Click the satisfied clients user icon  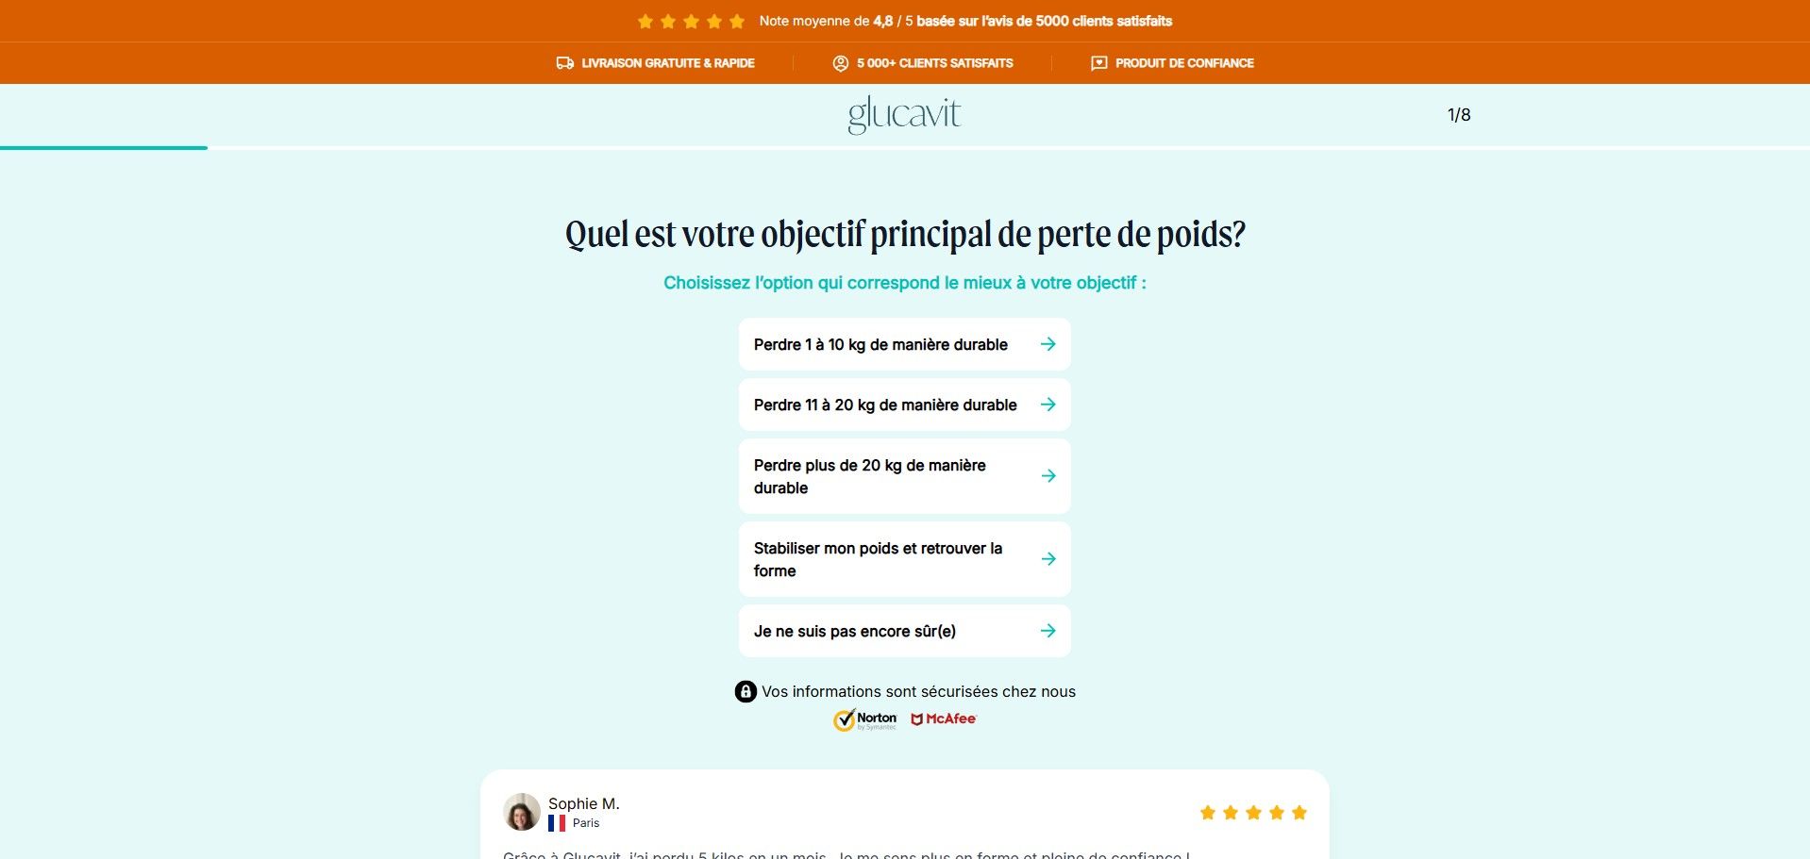(840, 63)
